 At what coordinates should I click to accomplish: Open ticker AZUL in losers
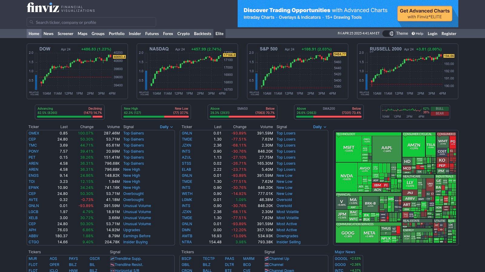[187, 157]
